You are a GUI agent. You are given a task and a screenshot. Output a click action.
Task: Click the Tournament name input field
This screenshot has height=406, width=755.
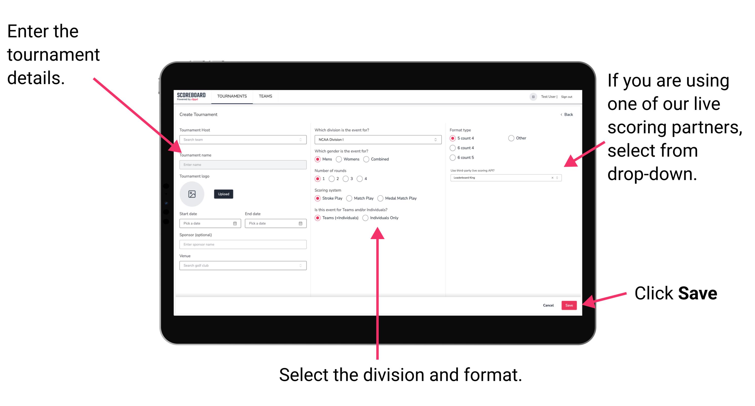[x=242, y=164]
